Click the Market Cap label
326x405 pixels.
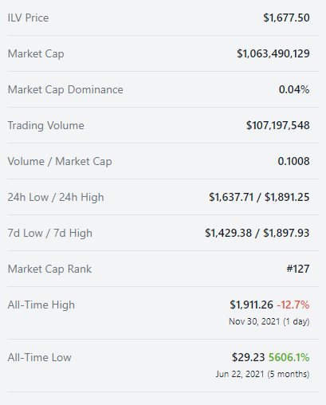click(36, 54)
